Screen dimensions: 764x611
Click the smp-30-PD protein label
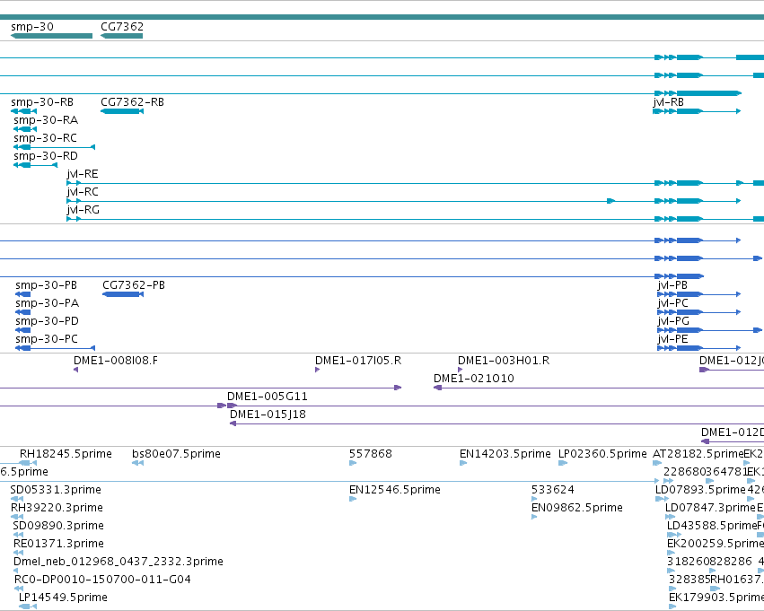48,321
